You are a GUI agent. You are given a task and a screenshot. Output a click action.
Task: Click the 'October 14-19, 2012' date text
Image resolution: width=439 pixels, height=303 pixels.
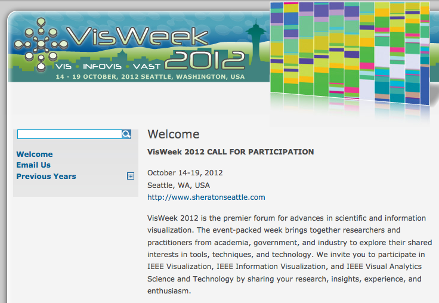click(x=185, y=173)
